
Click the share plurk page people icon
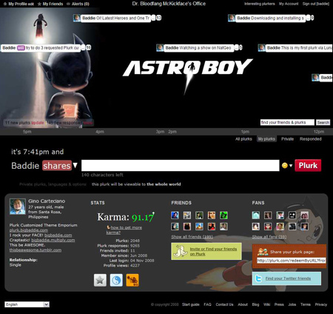click(x=263, y=252)
